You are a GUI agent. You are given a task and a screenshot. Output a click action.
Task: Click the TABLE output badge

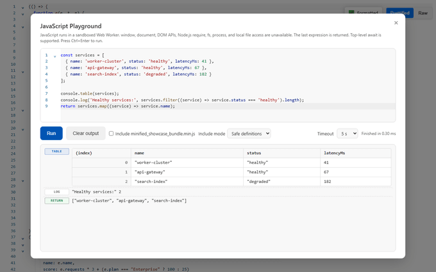coord(56,151)
